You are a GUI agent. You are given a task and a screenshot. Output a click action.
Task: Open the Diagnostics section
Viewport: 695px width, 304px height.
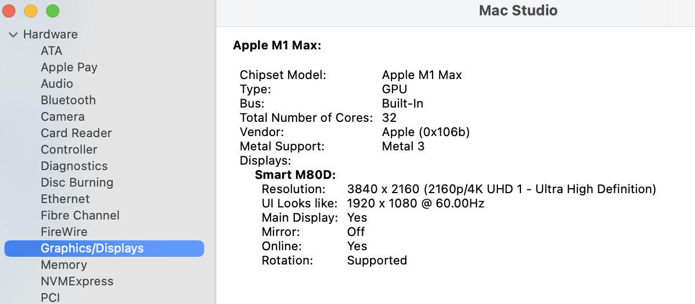(x=74, y=166)
